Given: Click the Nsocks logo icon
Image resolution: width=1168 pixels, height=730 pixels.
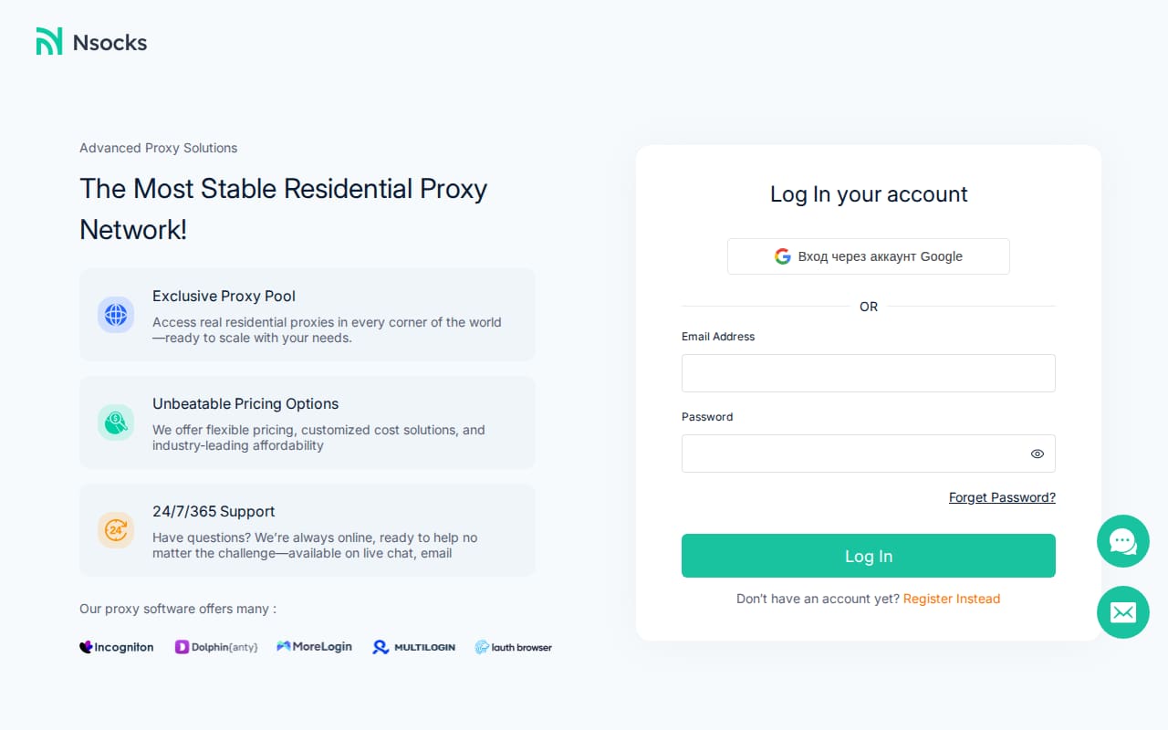Looking at the screenshot, I should pyautogui.click(x=49, y=41).
